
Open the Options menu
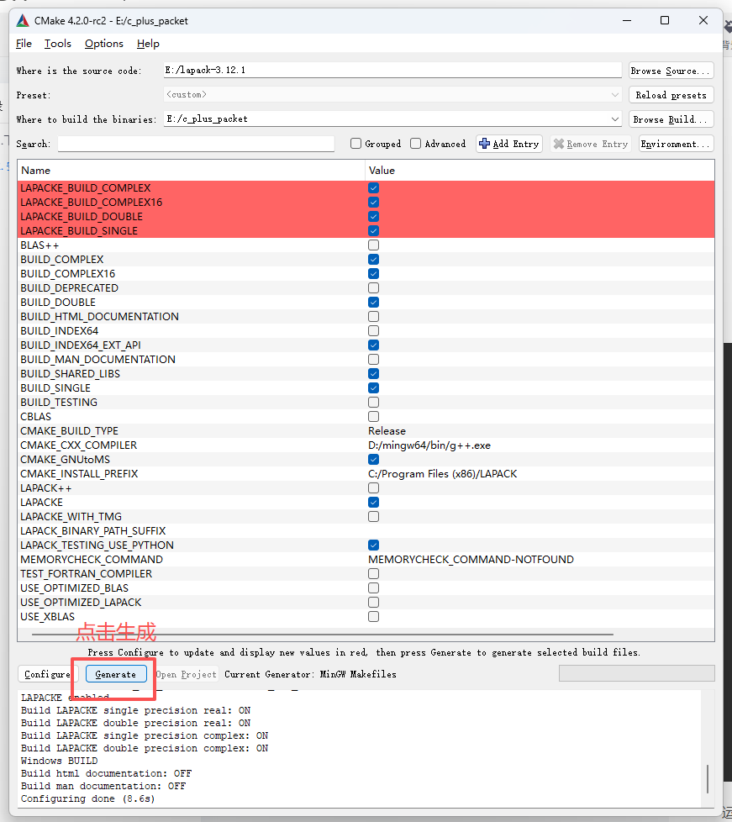click(x=104, y=44)
